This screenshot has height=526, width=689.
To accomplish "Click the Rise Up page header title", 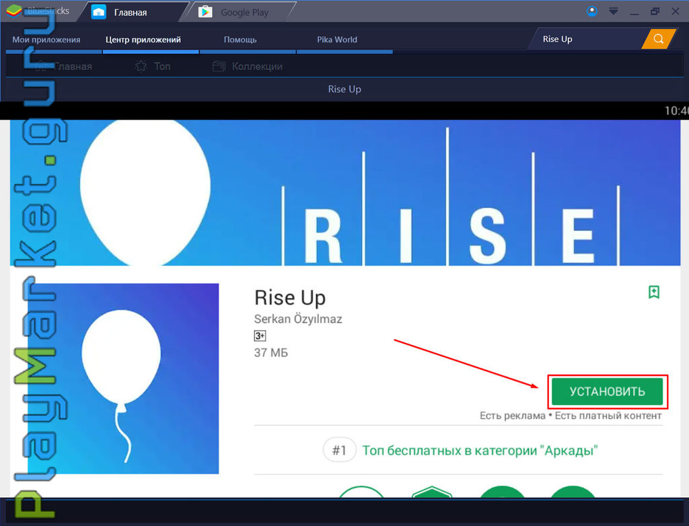I will [x=344, y=89].
